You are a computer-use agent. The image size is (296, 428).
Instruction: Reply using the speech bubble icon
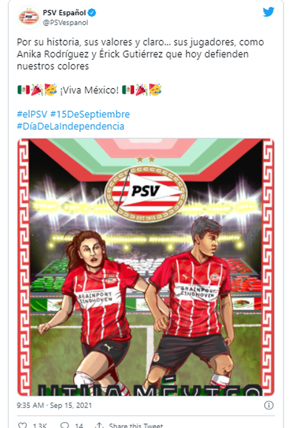pos(65,425)
